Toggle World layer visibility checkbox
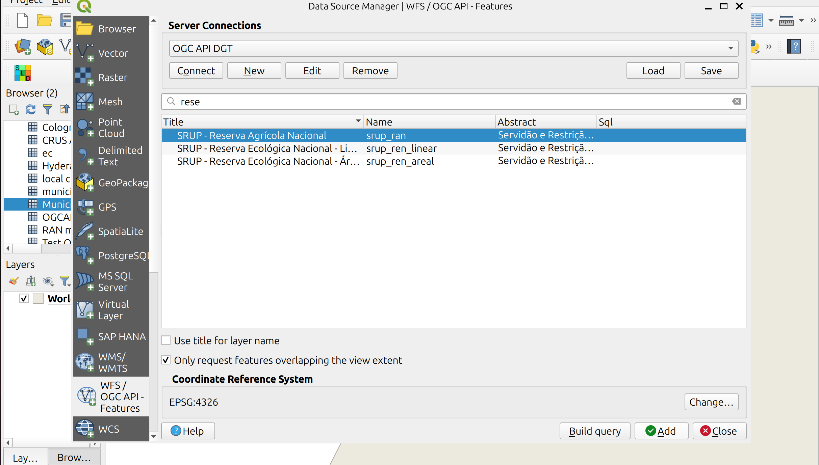Image resolution: width=819 pixels, height=465 pixels. click(x=24, y=299)
